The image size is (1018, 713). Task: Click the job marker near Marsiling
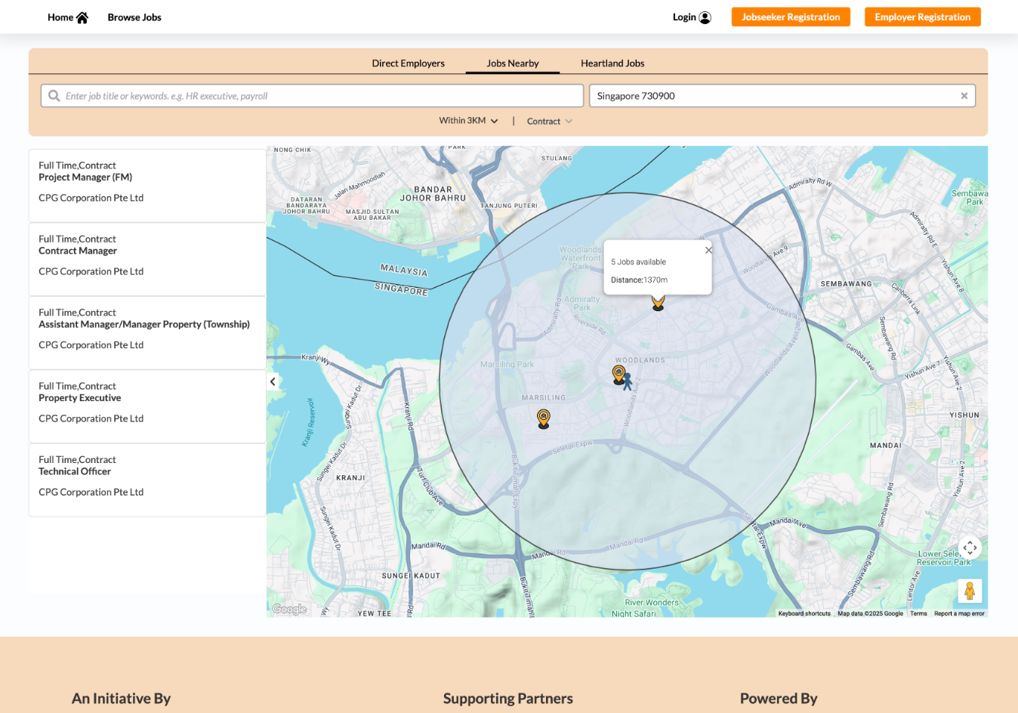[x=543, y=418]
